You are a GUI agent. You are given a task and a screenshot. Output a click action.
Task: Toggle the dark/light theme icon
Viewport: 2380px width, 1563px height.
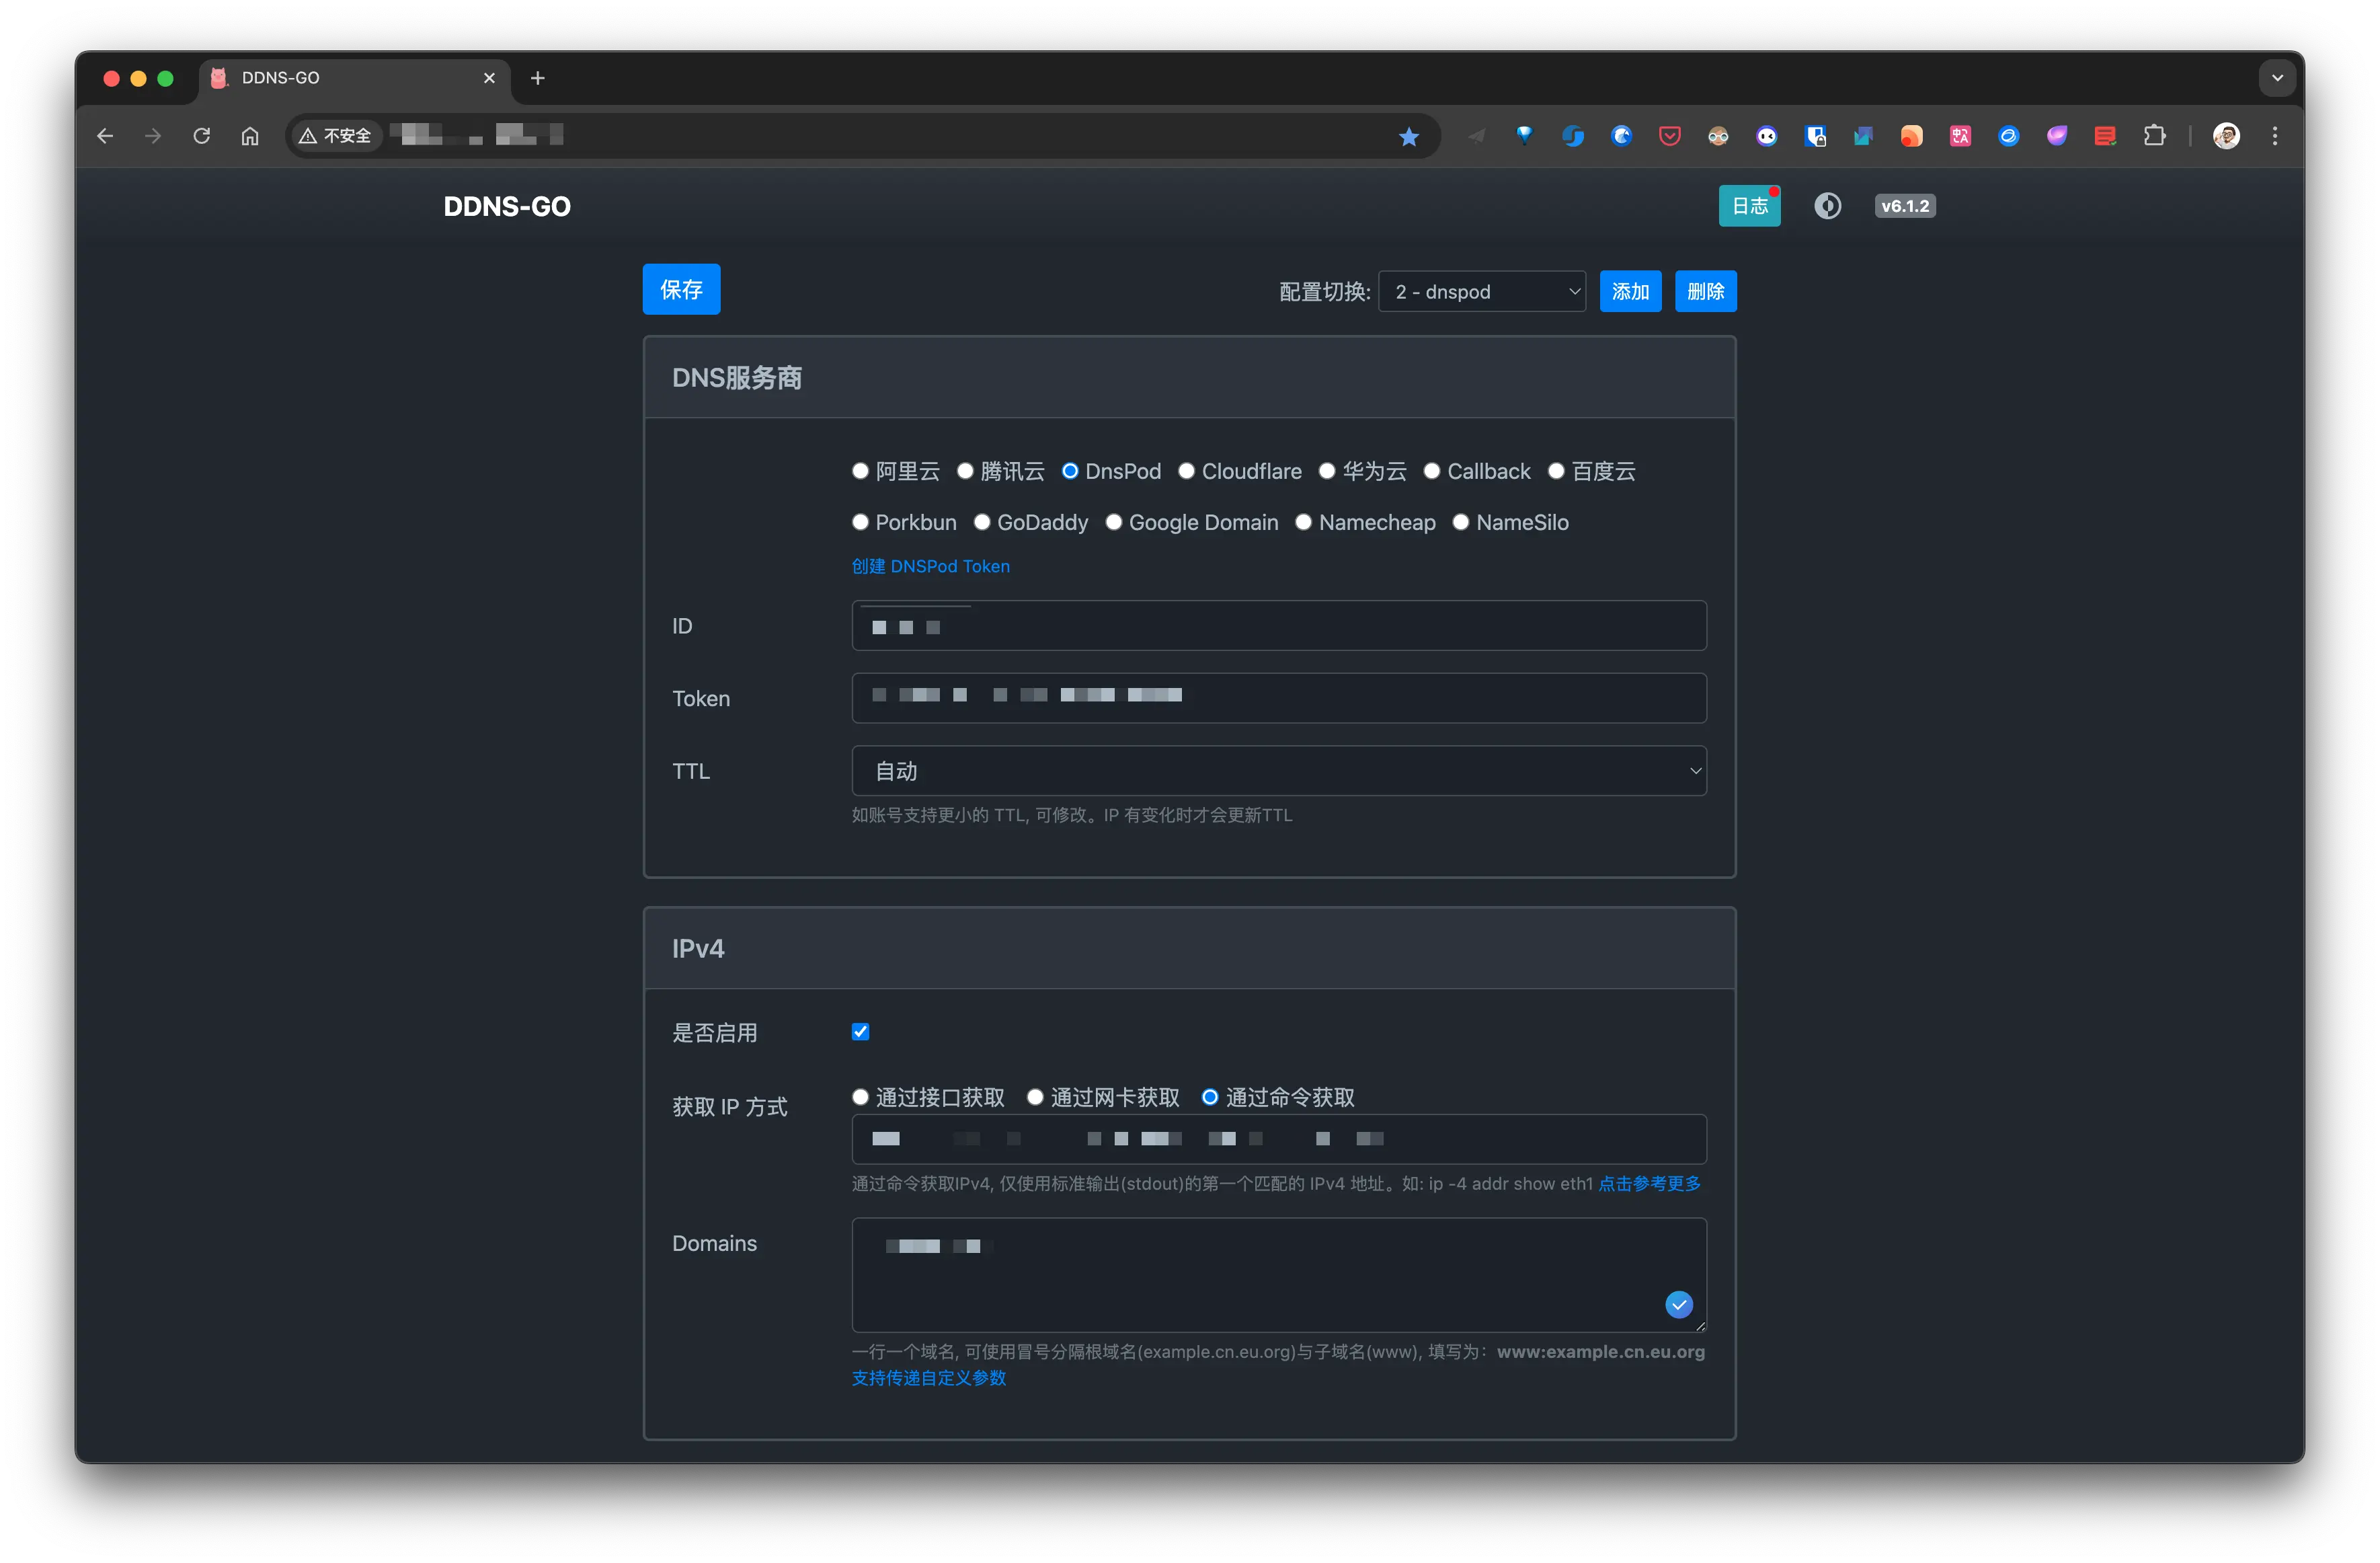tap(1827, 206)
